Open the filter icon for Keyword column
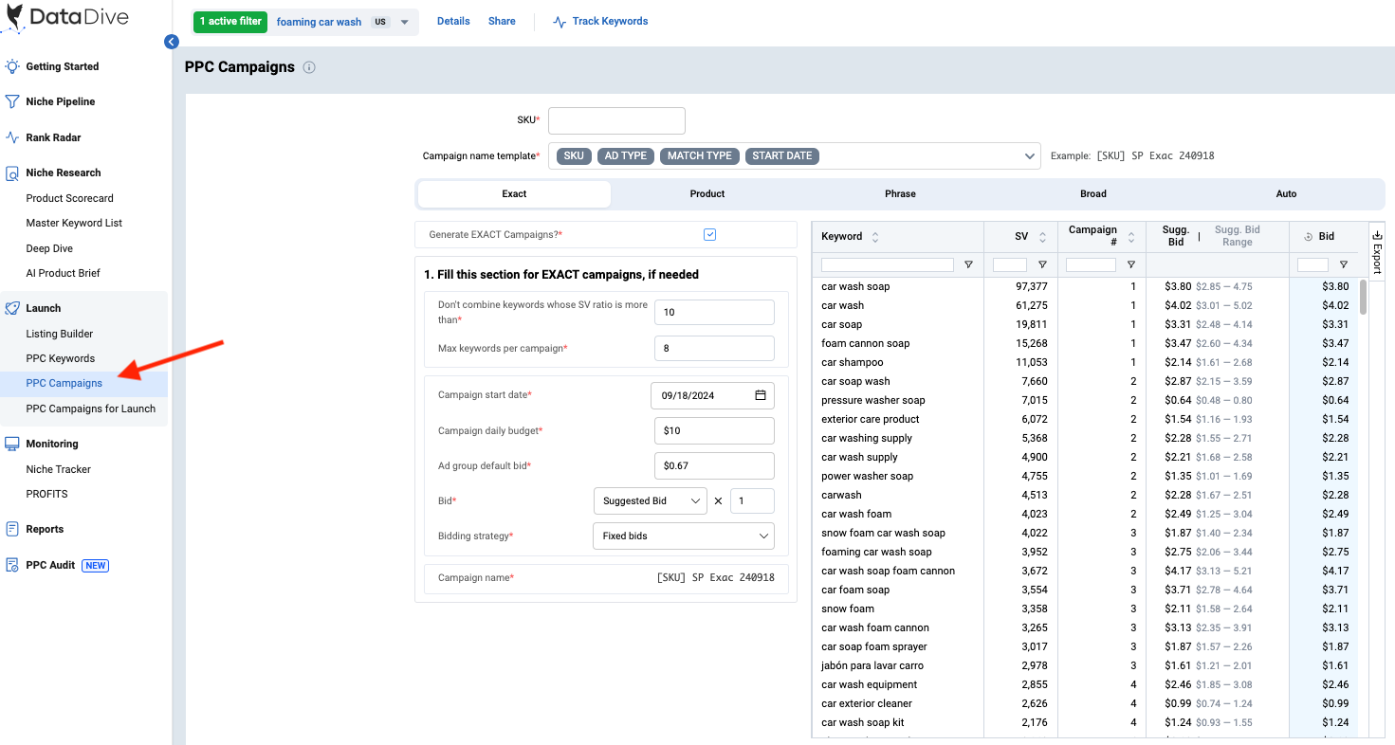 (968, 265)
